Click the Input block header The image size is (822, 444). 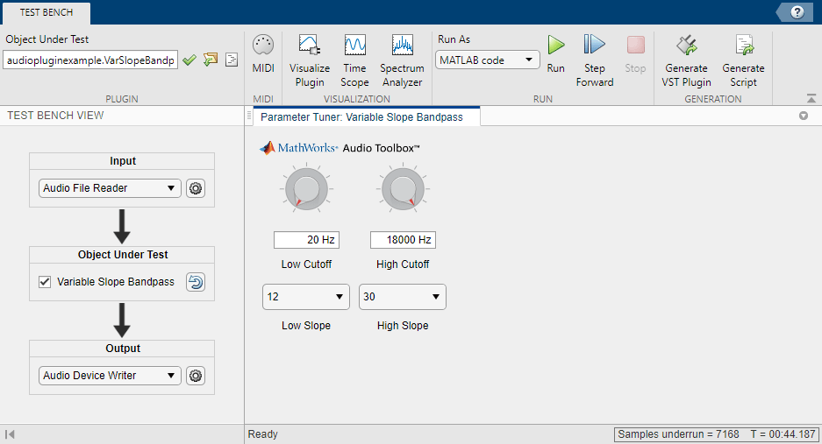[x=122, y=161]
